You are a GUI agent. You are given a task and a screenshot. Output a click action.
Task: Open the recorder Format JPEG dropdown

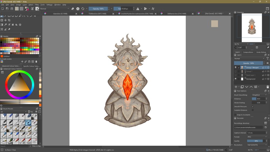(x=257, y=137)
